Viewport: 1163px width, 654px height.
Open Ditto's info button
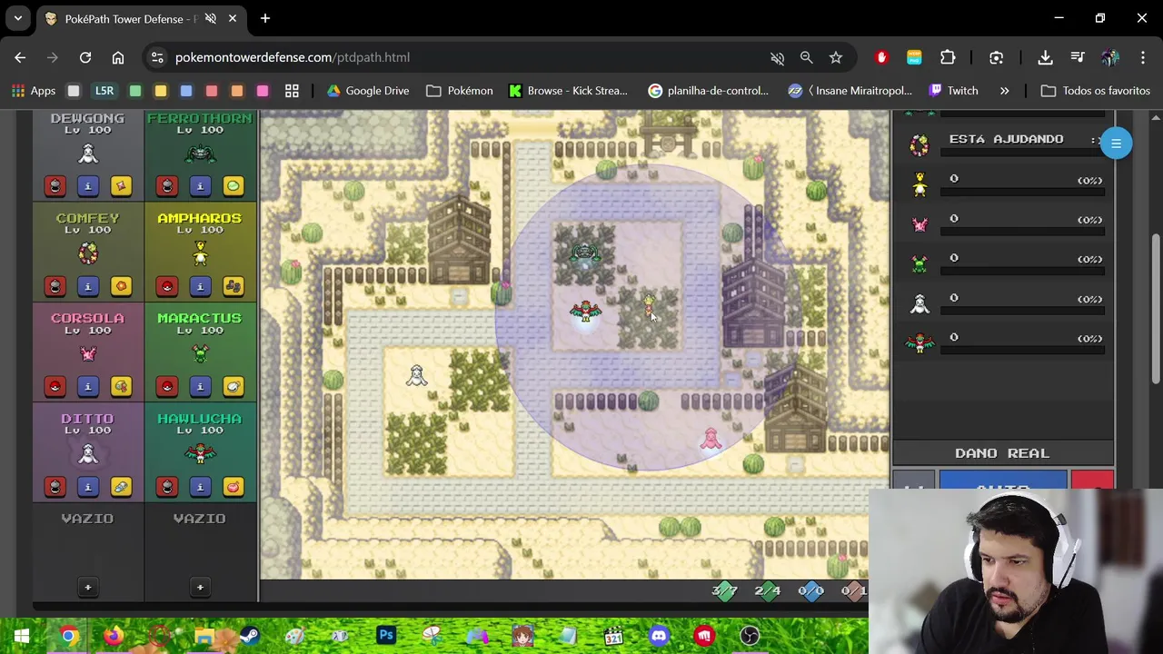pyautogui.click(x=88, y=487)
